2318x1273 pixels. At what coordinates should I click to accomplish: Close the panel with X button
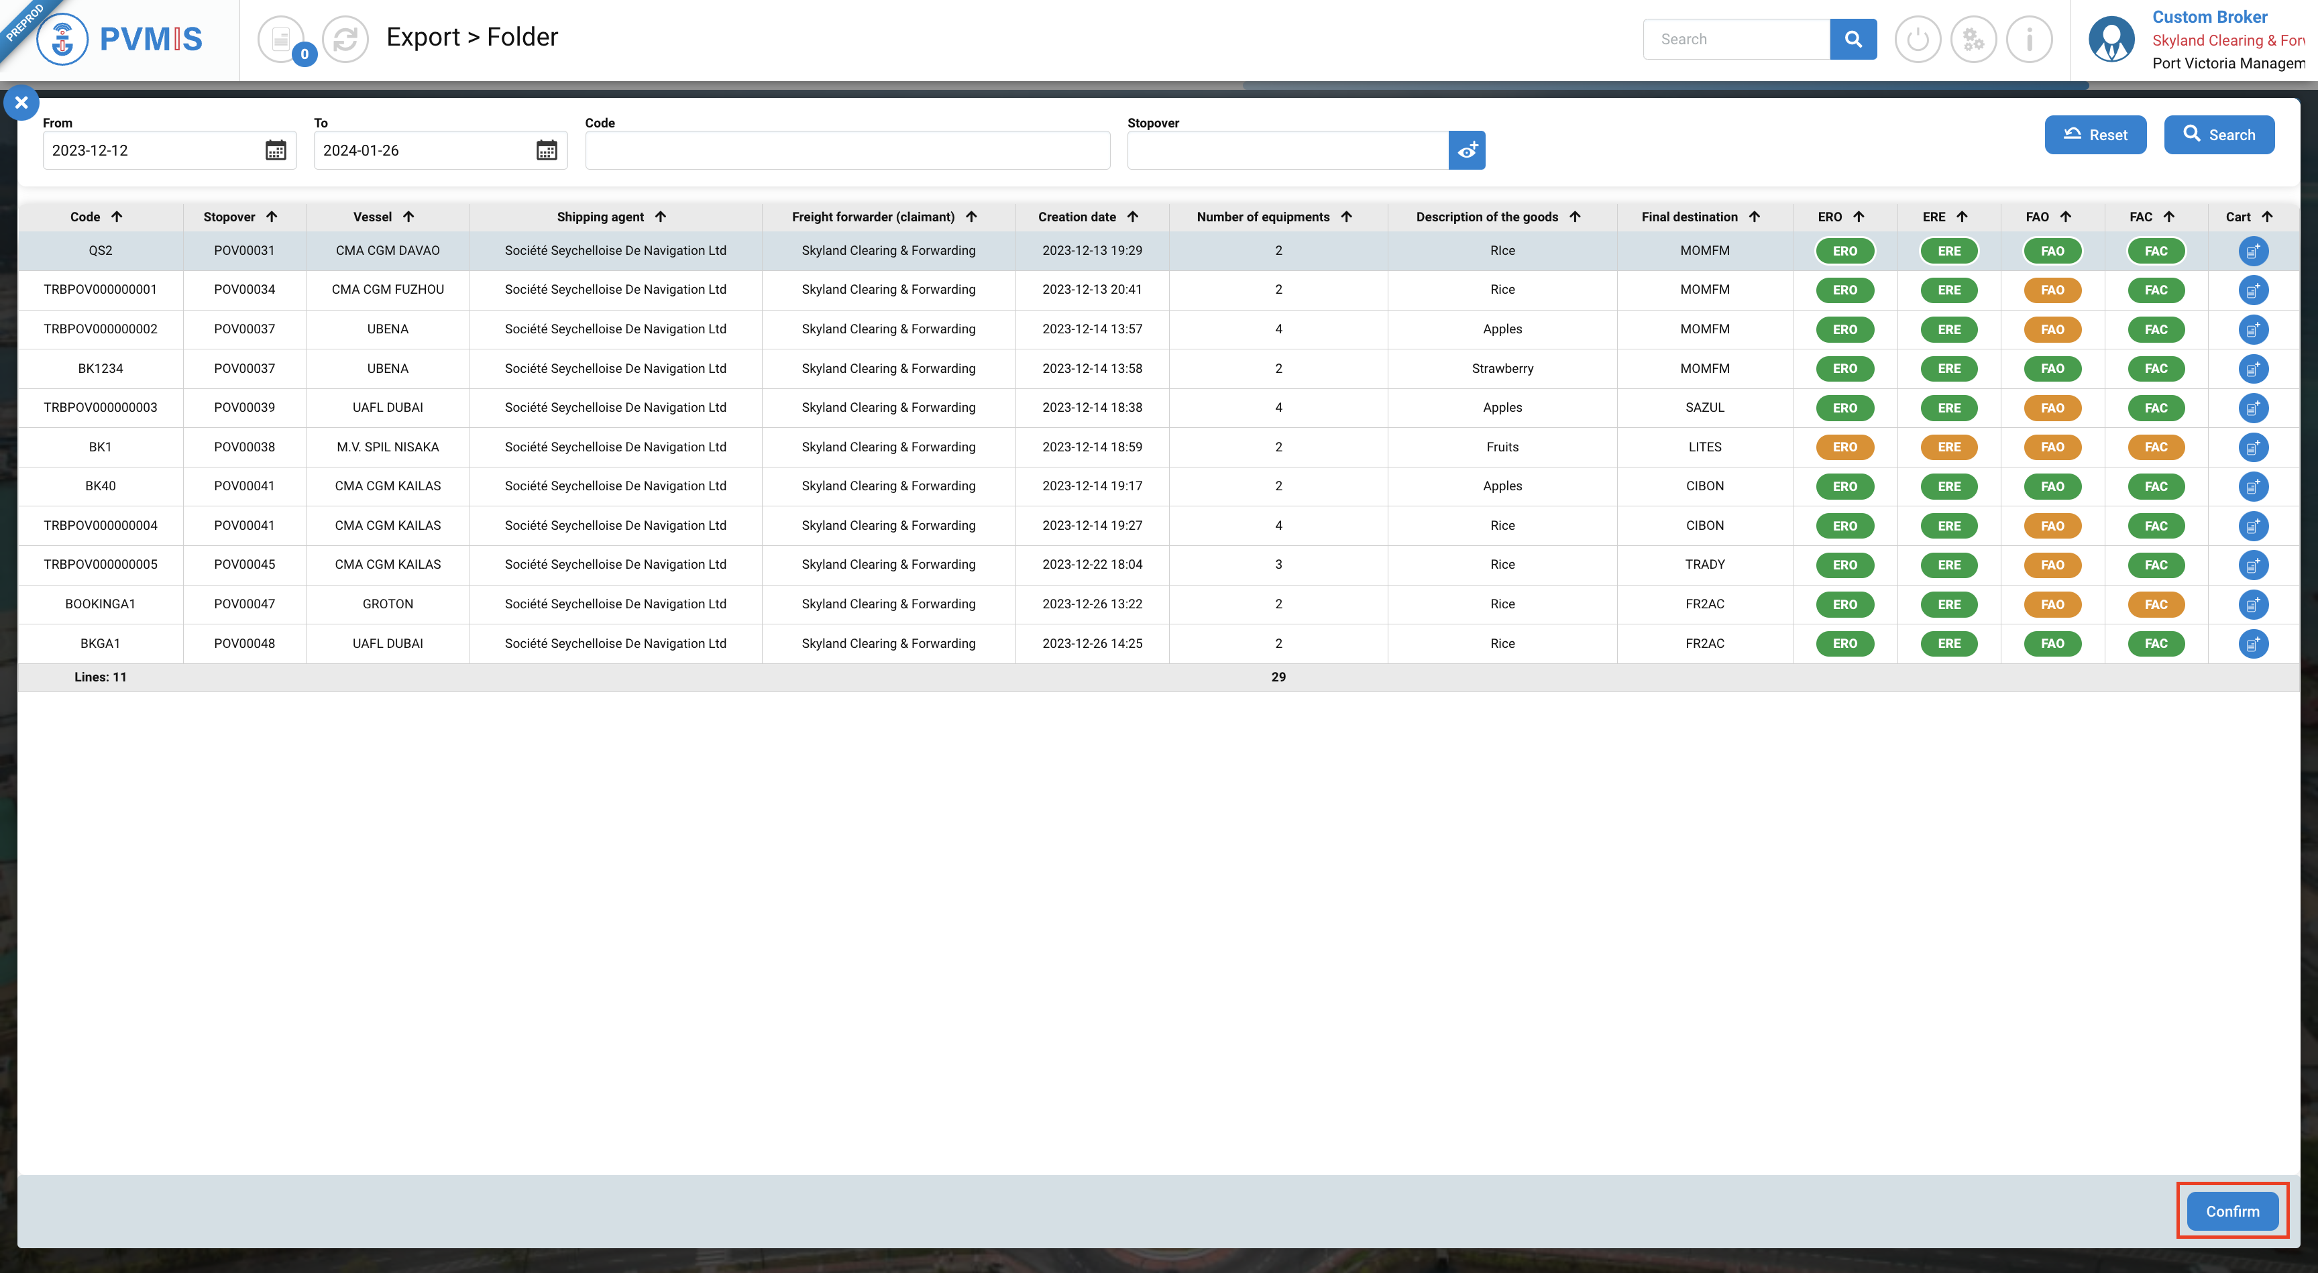coord(21,103)
